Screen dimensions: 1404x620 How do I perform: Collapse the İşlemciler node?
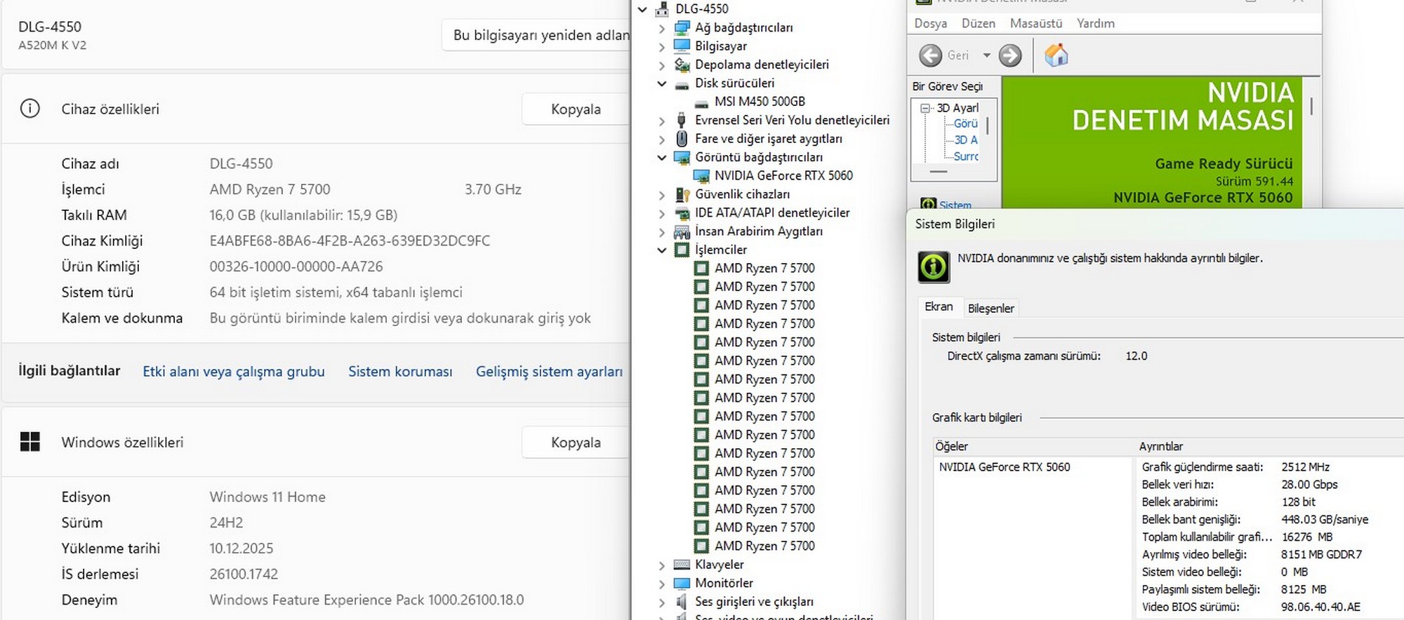(661, 250)
